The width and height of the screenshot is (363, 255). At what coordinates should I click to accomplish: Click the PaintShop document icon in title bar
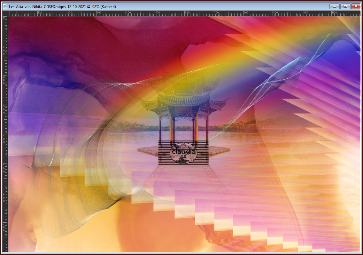[x=5, y=6]
